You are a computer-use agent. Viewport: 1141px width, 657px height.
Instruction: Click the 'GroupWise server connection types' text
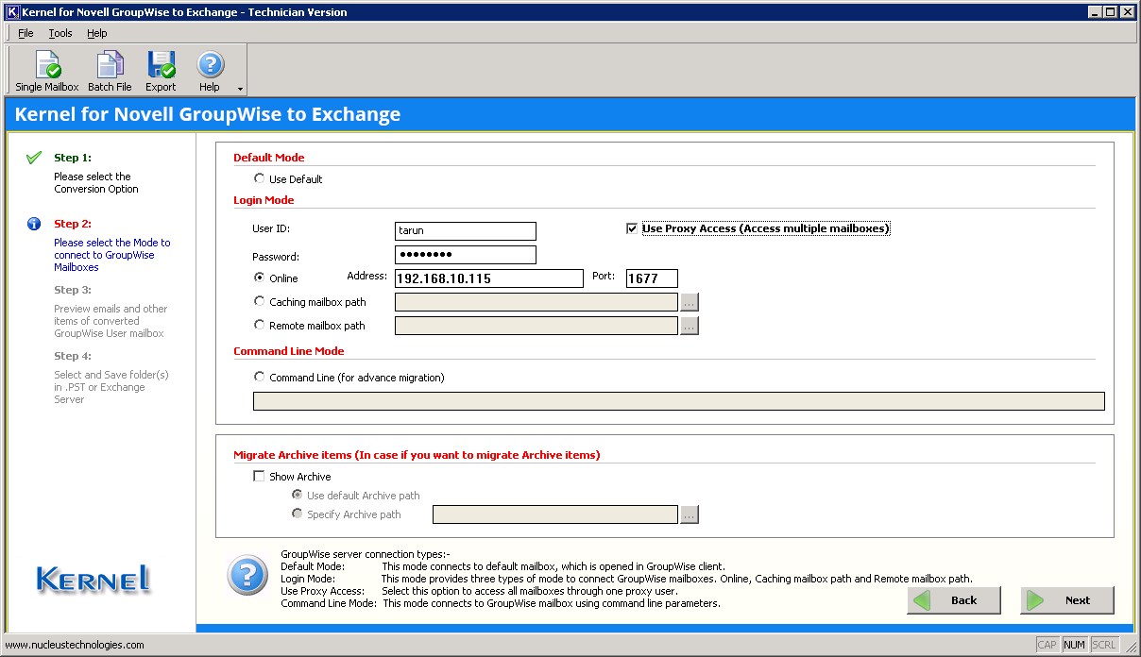[366, 554]
